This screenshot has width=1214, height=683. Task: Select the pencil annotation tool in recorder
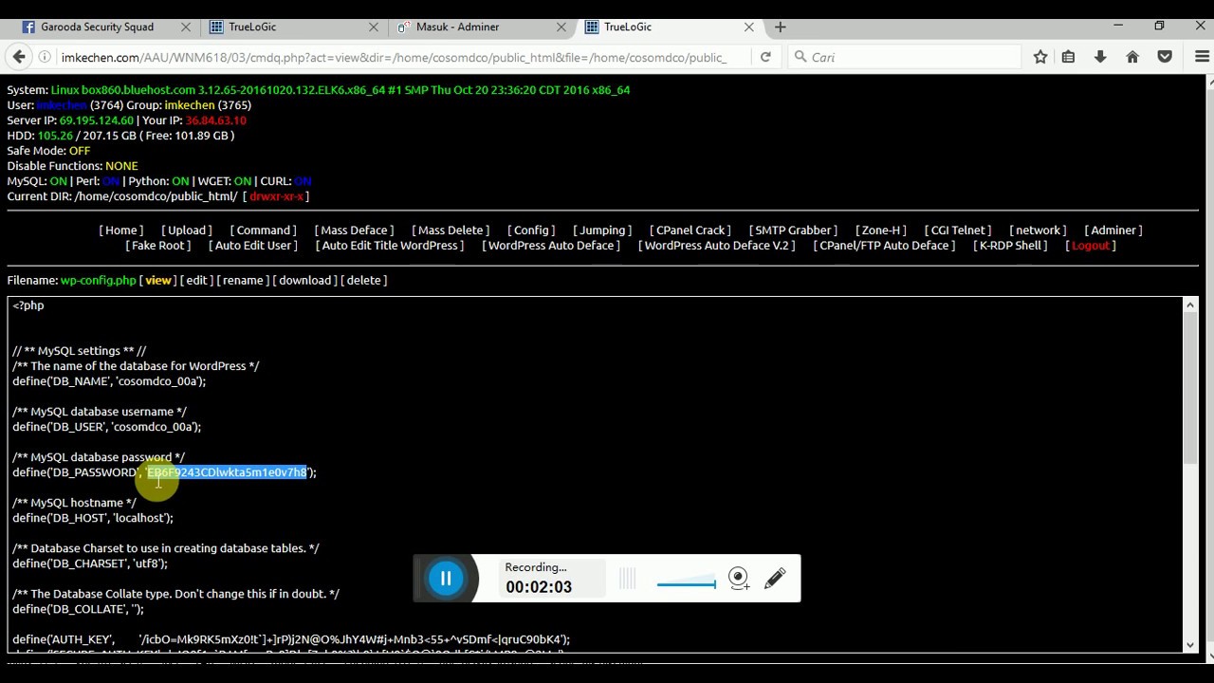tap(775, 578)
